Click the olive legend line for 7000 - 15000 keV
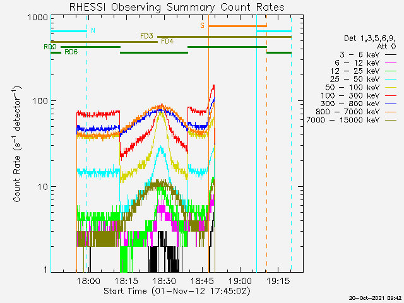 [391, 120]
